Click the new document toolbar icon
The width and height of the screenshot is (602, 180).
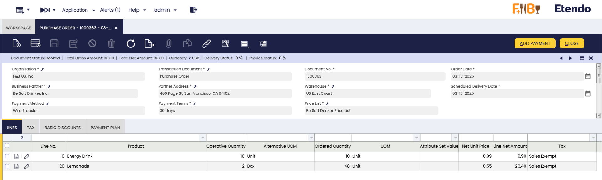point(17,43)
